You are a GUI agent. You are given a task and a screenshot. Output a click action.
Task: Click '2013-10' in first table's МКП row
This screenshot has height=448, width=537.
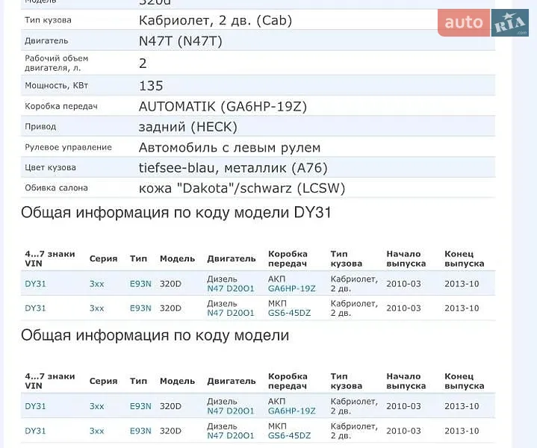(462, 308)
